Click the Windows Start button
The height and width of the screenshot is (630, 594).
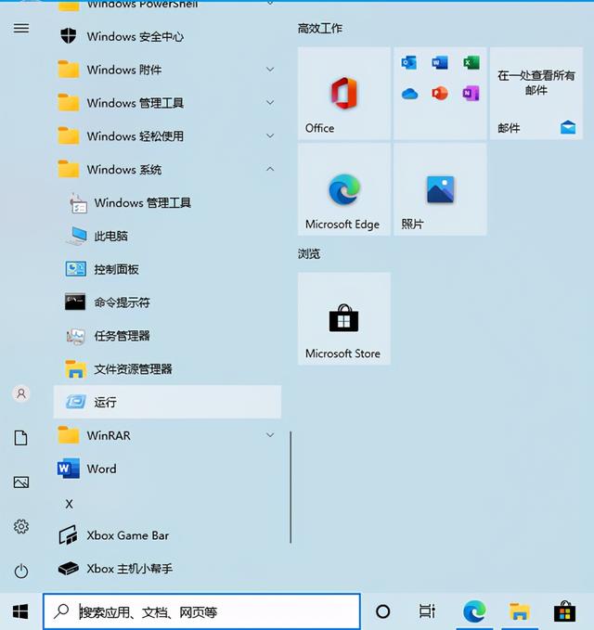point(20,611)
